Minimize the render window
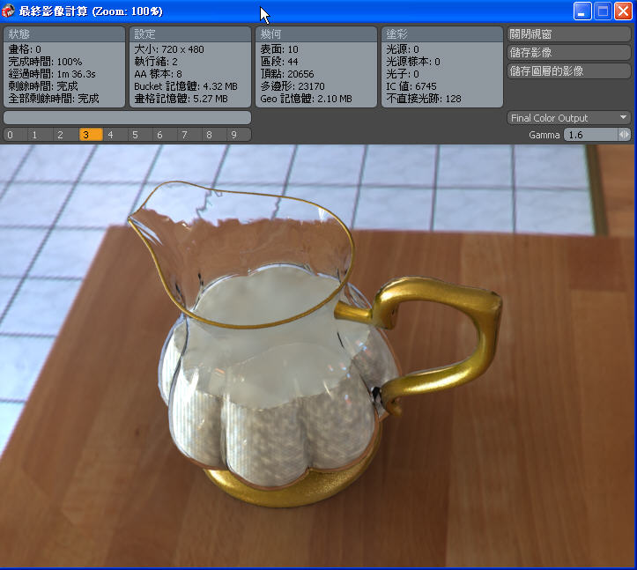Viewport: 637px width, 570px height. [582, 11]
